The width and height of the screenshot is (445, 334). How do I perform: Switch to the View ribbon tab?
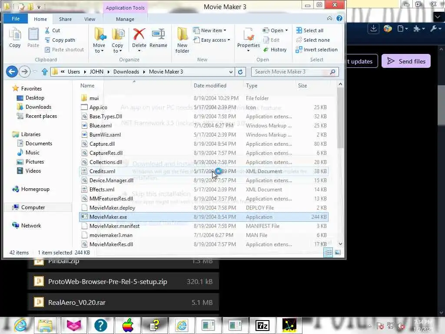pos(90,19)
